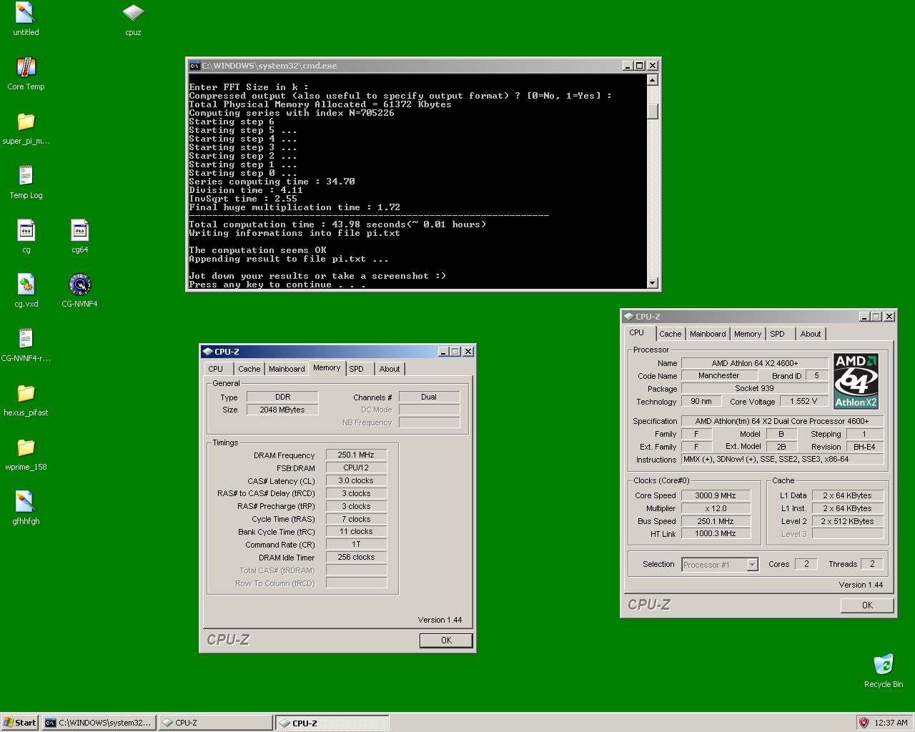The image size is (915, 732).
Task: Click the memory Size 2048 MBytes field
Action: (282, 410)
